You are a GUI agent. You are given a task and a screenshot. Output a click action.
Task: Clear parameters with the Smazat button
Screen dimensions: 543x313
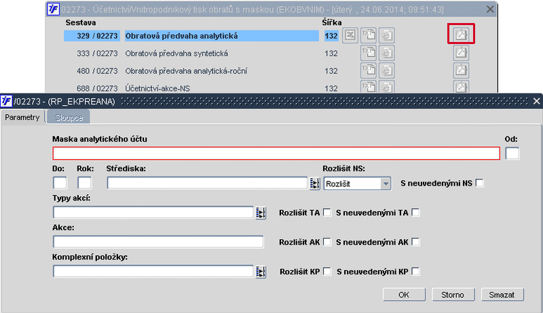click(502, 295)
